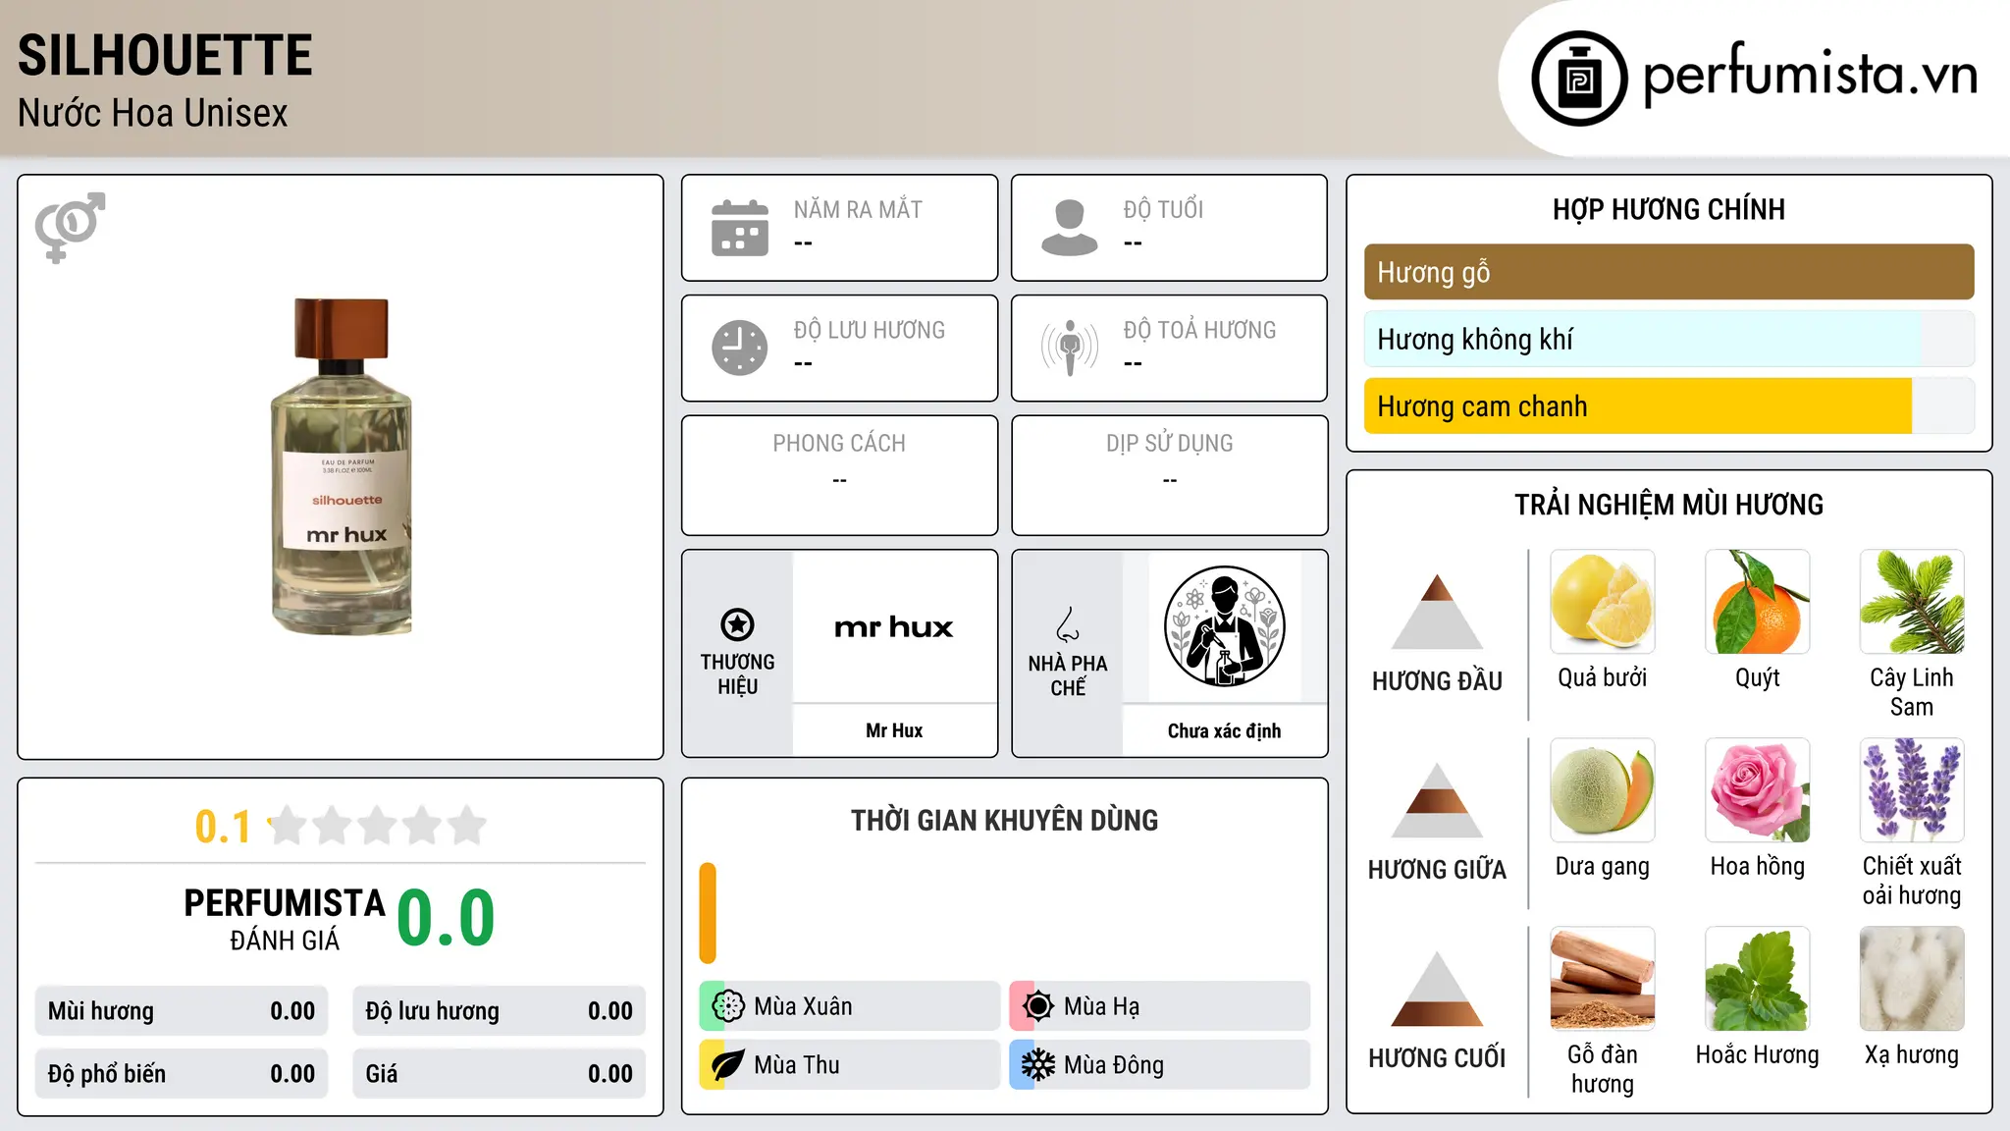The image size is (2010, 1131).
Task: Select the Quýt mandarin note image
Action: click(x=1758, y=602)
